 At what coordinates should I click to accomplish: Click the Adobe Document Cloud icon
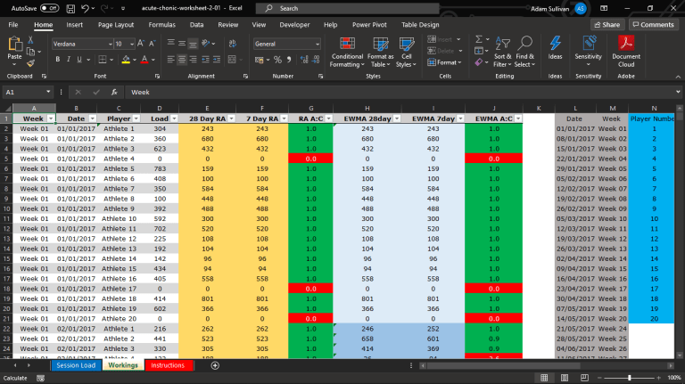(x=626, y=52)
